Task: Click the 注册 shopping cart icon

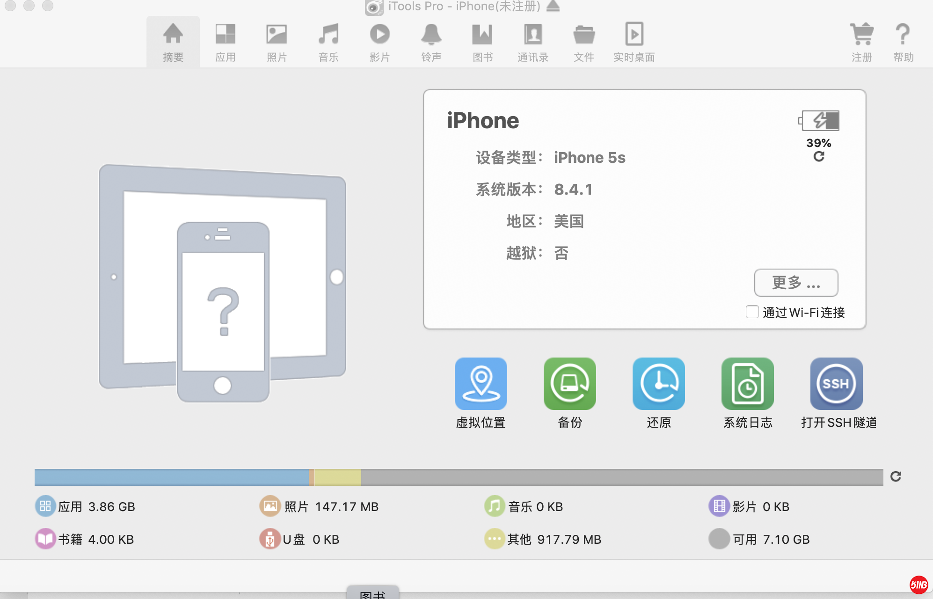Action: pyautogui.click(x=861, y=34)
